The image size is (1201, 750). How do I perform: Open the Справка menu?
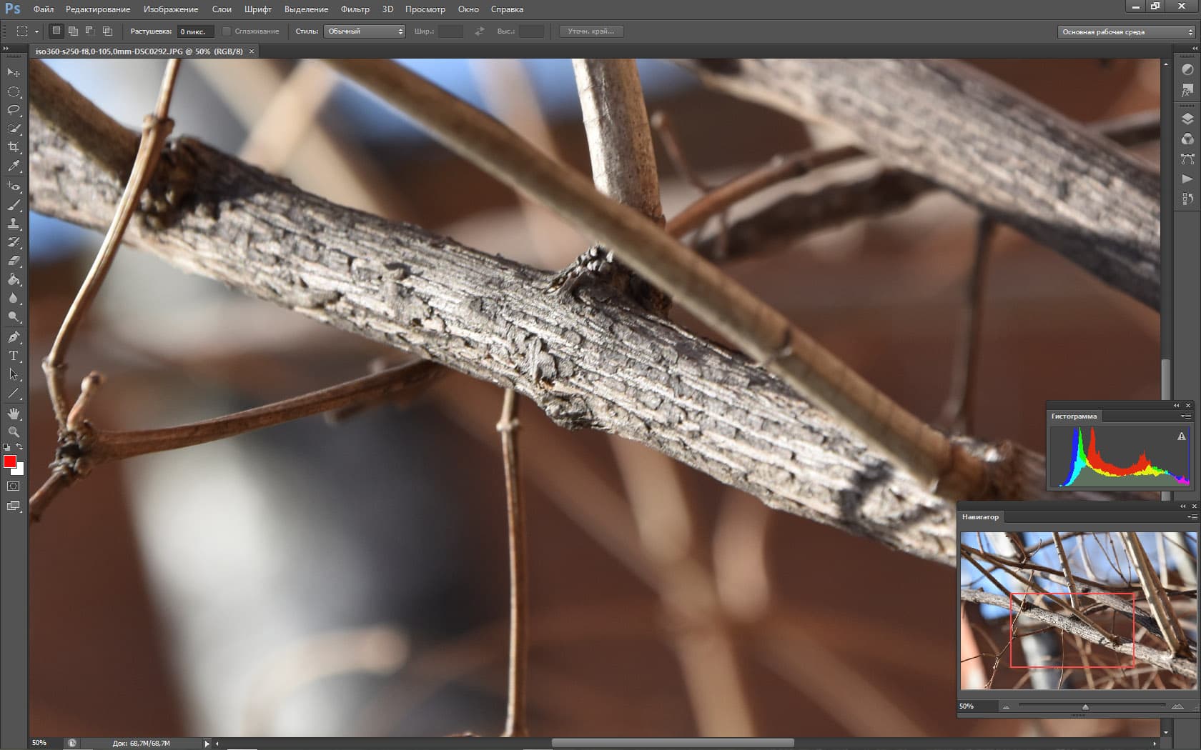click(x=507, y=9)
